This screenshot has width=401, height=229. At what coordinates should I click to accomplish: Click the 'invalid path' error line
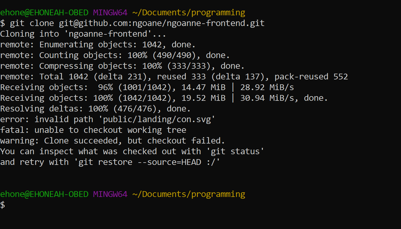point(108,119)
